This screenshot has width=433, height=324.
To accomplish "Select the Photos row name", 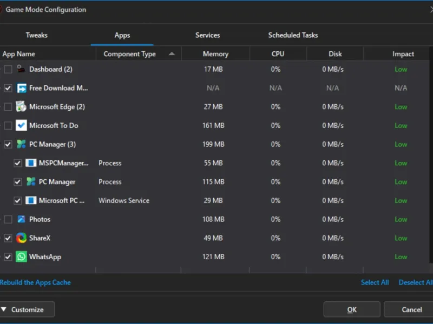I will point(40,219).
